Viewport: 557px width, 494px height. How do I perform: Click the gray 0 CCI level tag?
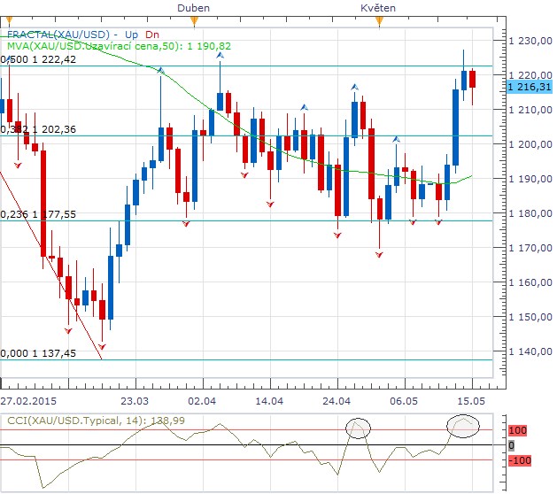[512, 445]
